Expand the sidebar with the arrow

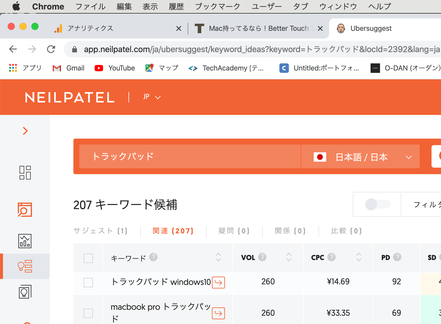pos(25,131)
